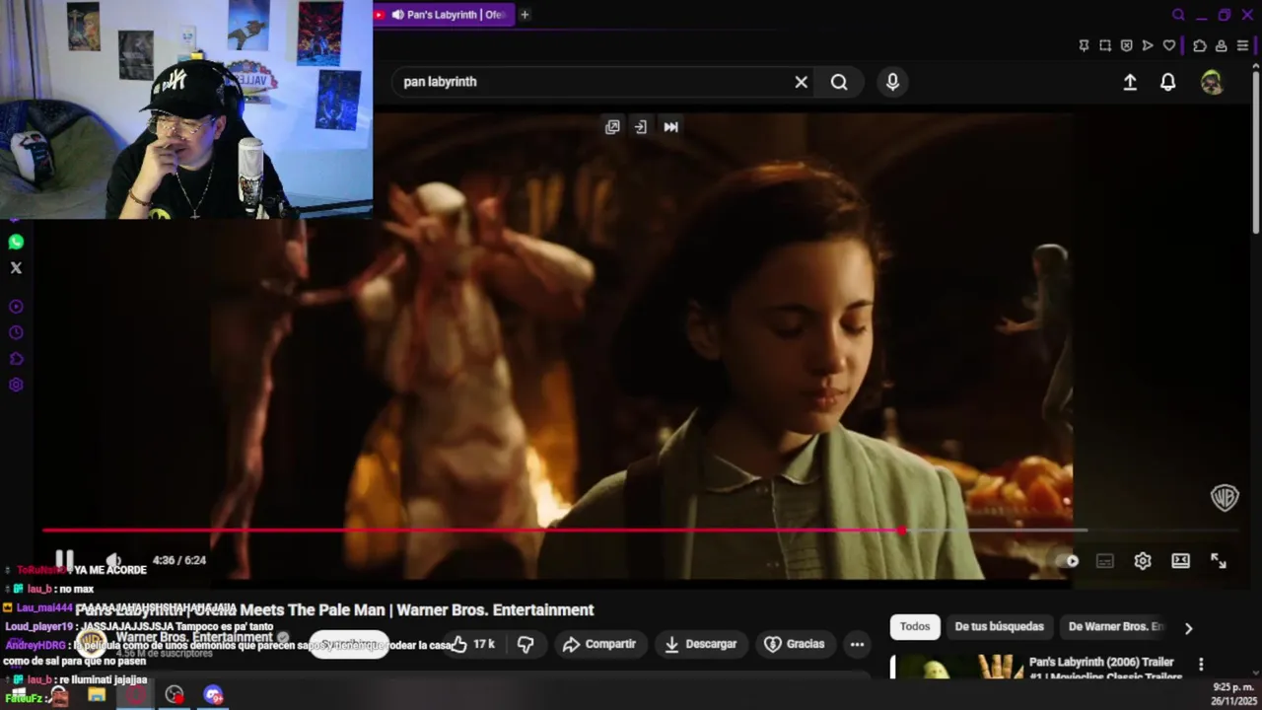Click the Compartir button

tap(598, 644)
